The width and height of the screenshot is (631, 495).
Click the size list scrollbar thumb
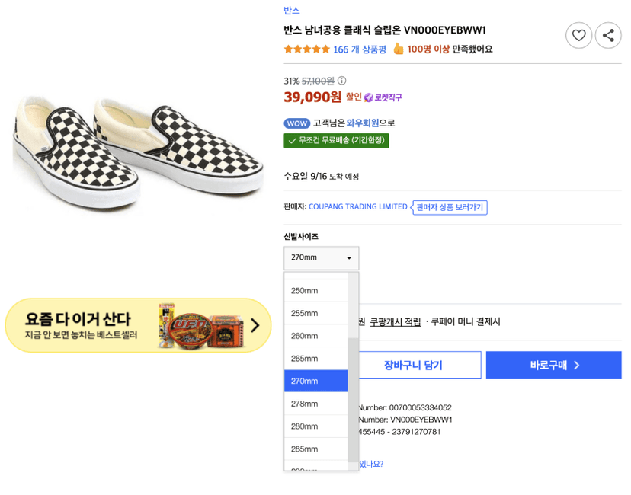click(353, 400)
